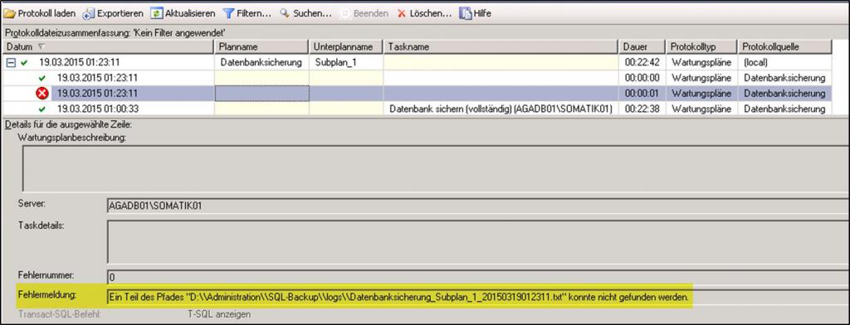Select the (local) Protokollquelle cell
This screenshot has width=850, height=325.
(x=784, y=63)
